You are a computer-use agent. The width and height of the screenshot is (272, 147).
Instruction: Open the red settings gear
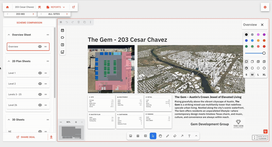coord(265,7)
